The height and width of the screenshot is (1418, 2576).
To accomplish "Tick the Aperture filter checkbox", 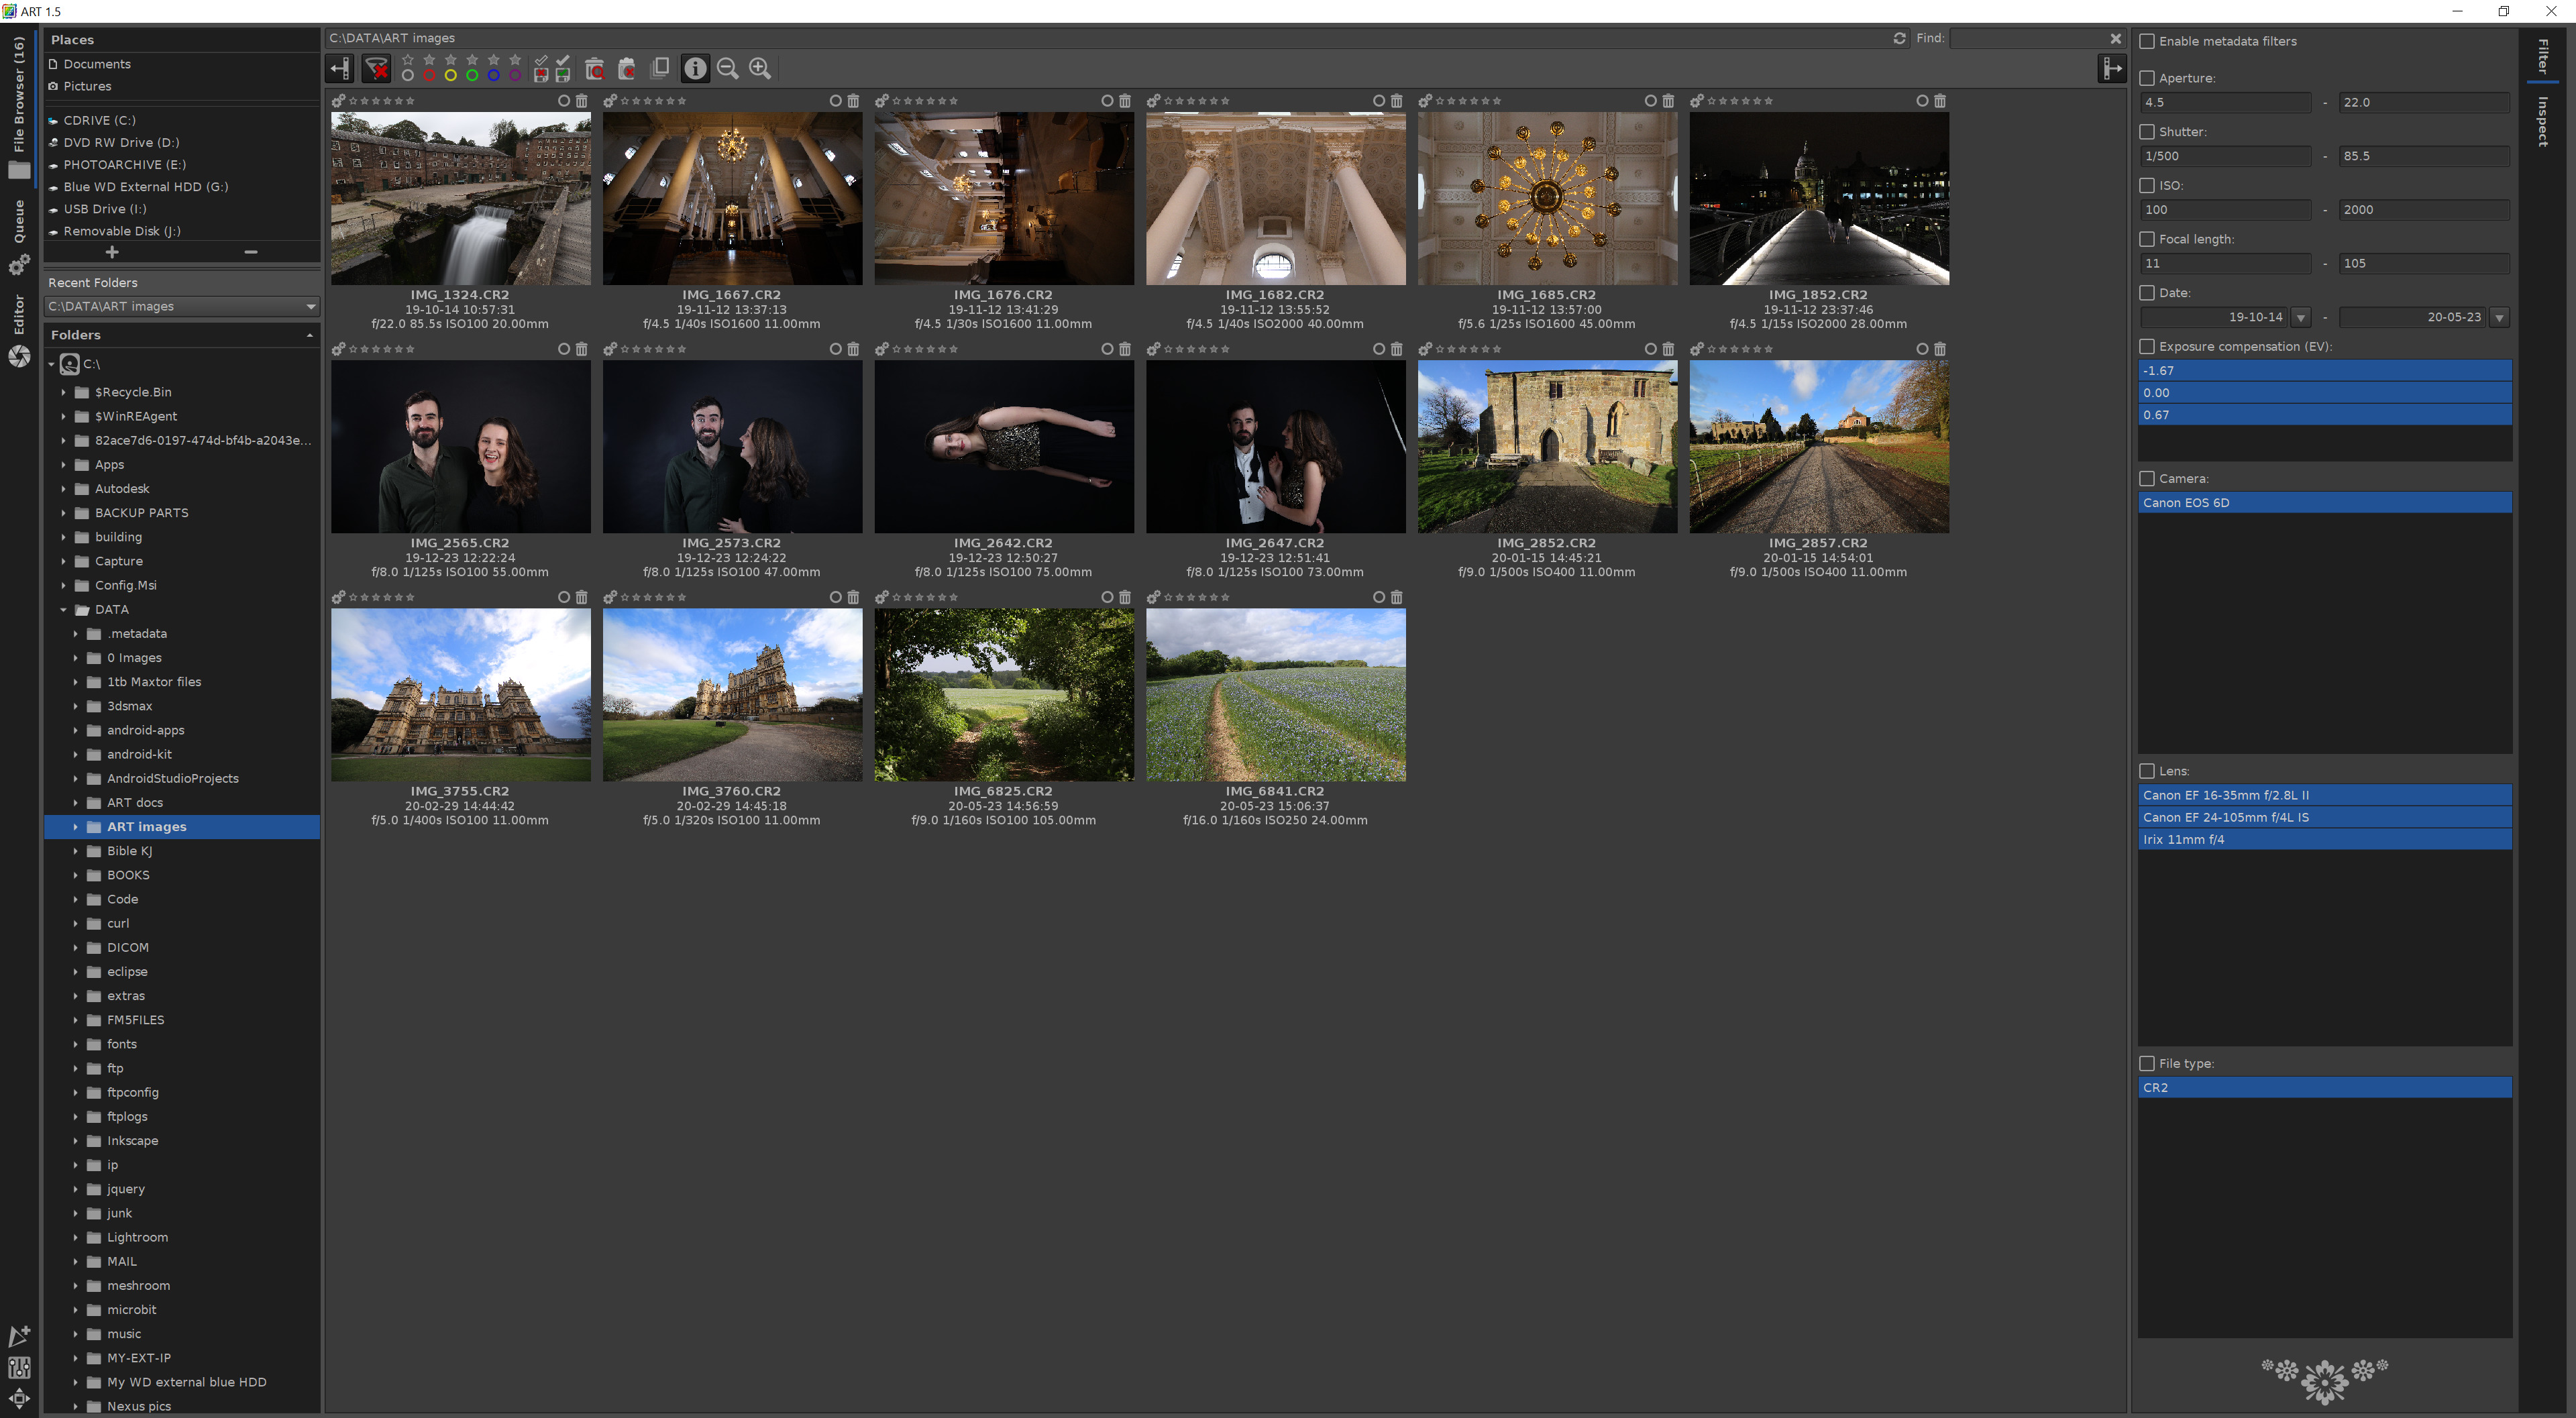I will 2147,78.
